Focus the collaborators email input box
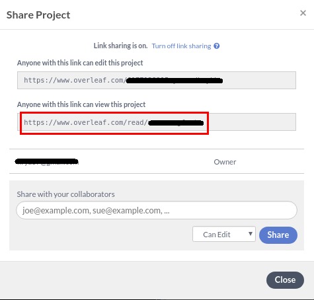 [157, 210]
